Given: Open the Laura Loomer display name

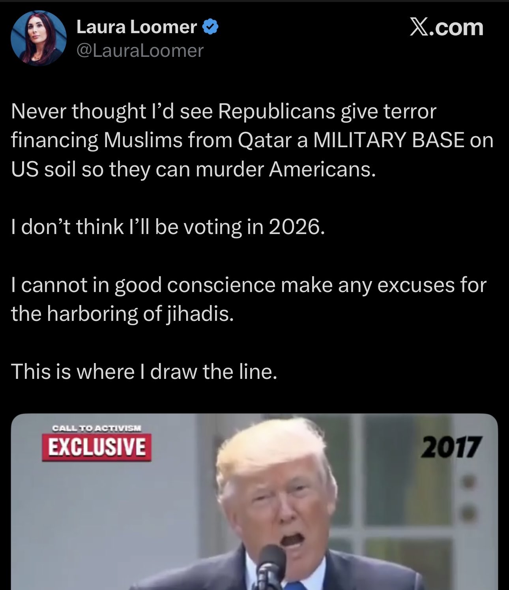Looking at the screenshot, I should point(137,27).
